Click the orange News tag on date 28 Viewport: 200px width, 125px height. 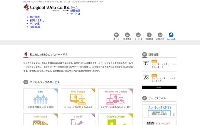tap(154, 75)
